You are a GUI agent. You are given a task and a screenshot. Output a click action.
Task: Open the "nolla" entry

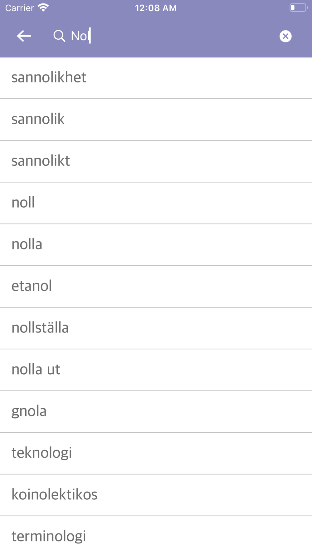tap(156, 245)
